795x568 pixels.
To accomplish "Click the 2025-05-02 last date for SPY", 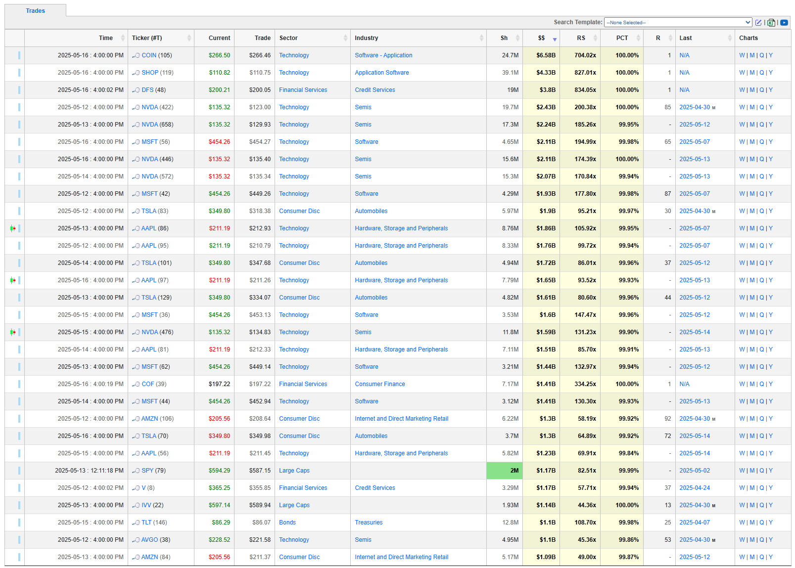I will click(x=695, y=471).
